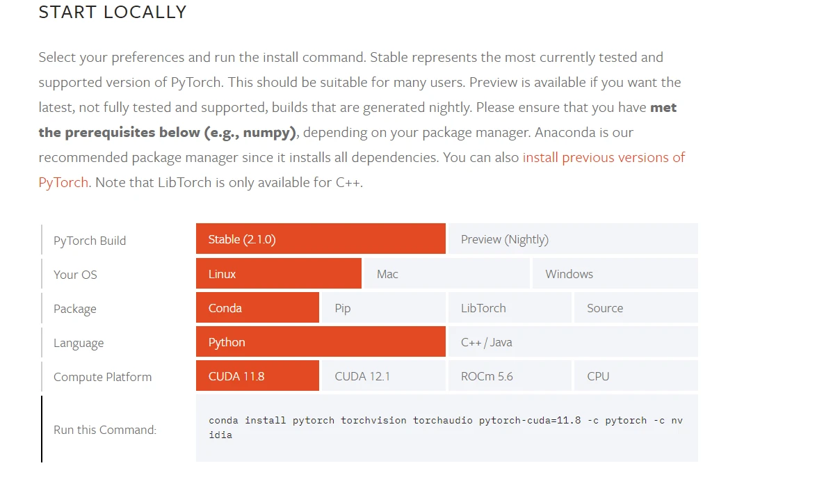
Task: Select the LibTorch package option
Action: [x=509, y=308]
